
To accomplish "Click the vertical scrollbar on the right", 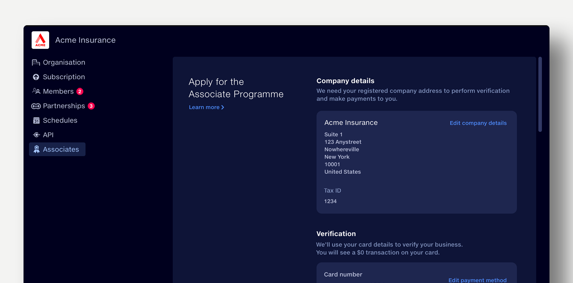I will pos(540,94).
